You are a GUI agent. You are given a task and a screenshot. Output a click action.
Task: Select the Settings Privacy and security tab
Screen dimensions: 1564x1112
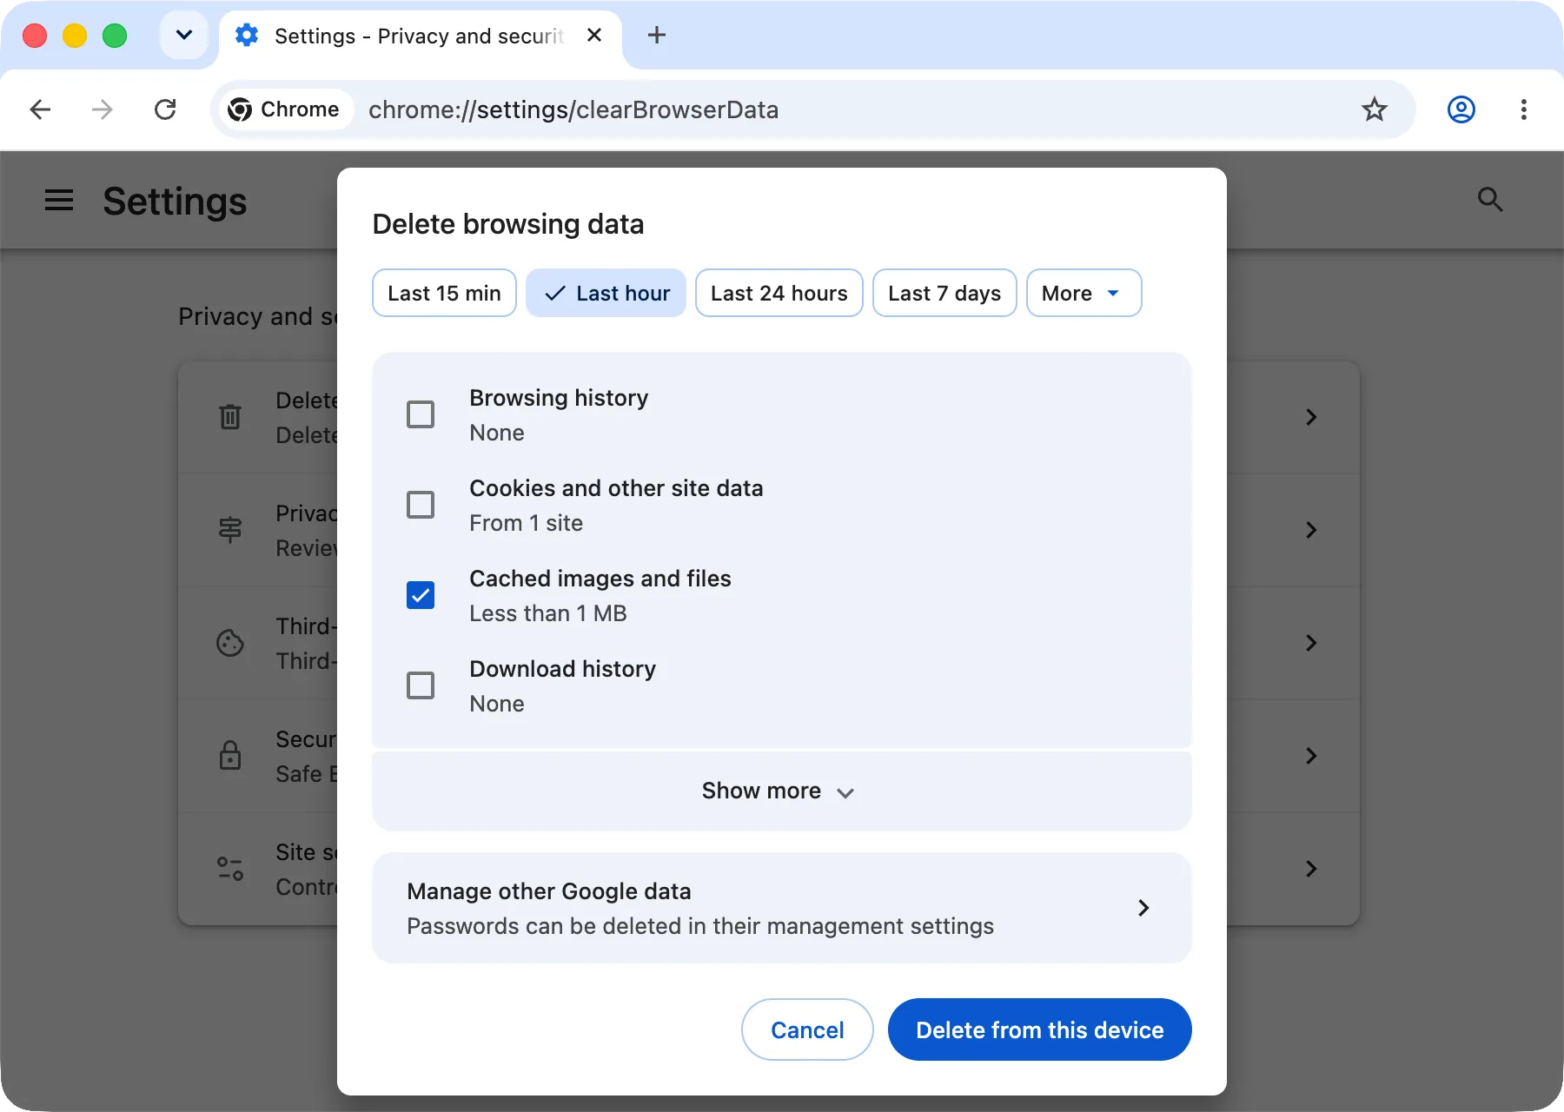[420, 36]
